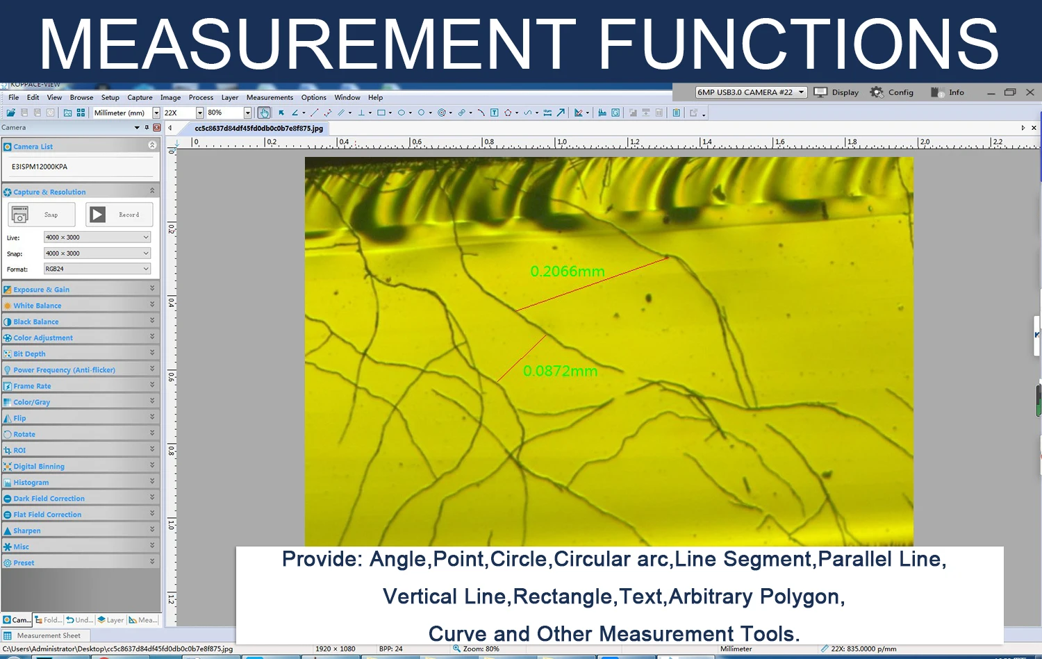This screenshot has width=1042, height=659.
Task: Switch to the Folders sidebar tab
Action: [48, 620]
